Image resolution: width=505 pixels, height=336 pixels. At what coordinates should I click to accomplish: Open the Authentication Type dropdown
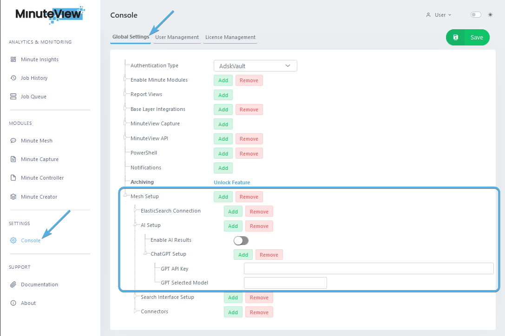click(255, 66)
